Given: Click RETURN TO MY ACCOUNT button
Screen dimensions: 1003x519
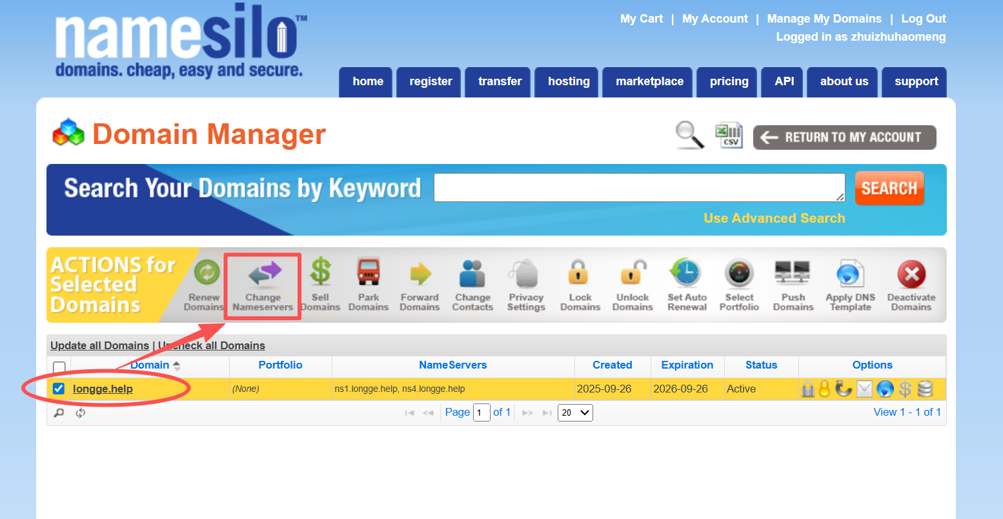Looking at the screenshot, I should point(845,137).
